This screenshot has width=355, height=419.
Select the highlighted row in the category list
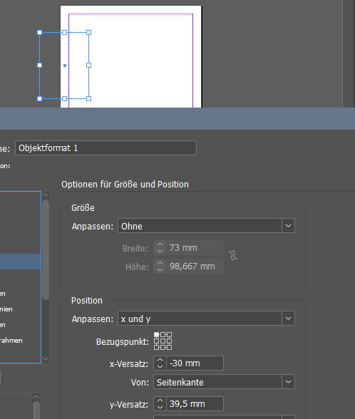point(20,262)
